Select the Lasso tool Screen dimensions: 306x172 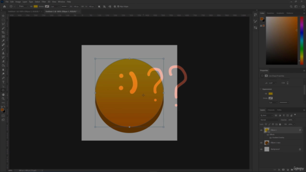pyautogui.click(x=3, y=24)
